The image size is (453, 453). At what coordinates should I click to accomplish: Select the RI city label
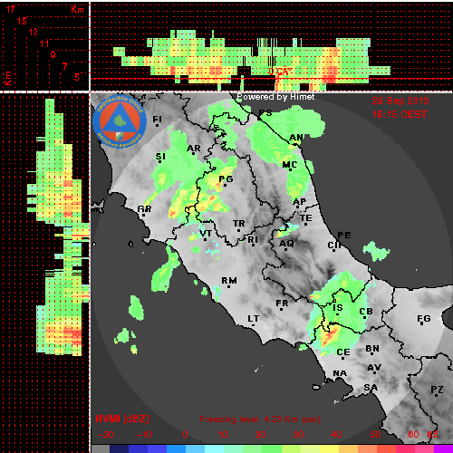tap(253, 239)
